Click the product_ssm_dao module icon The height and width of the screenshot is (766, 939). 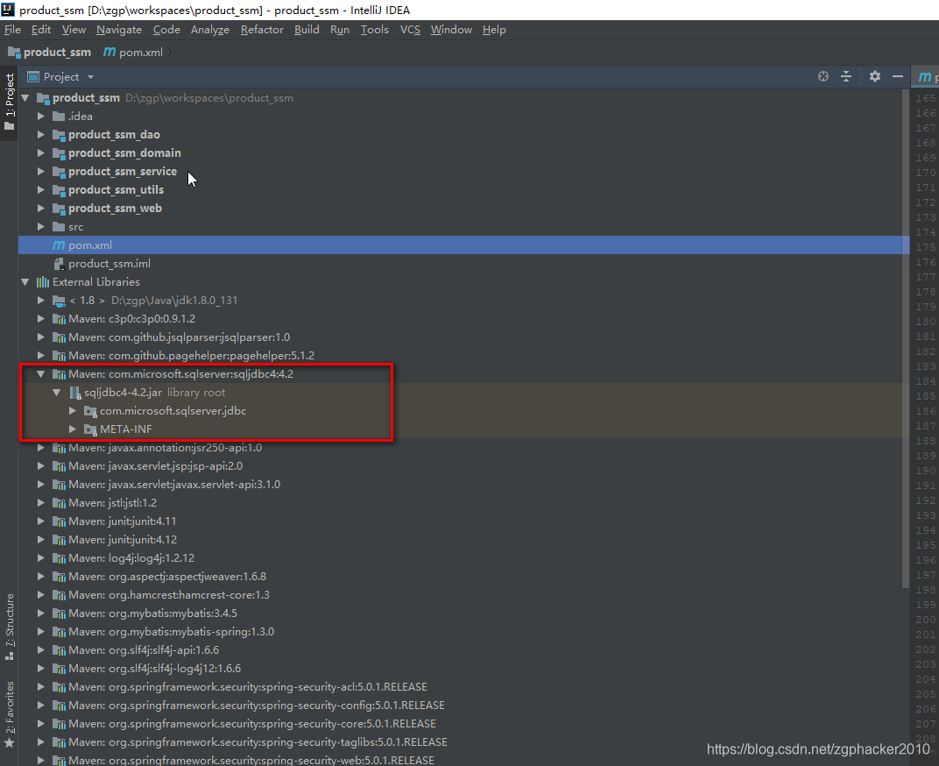point(59,135)
